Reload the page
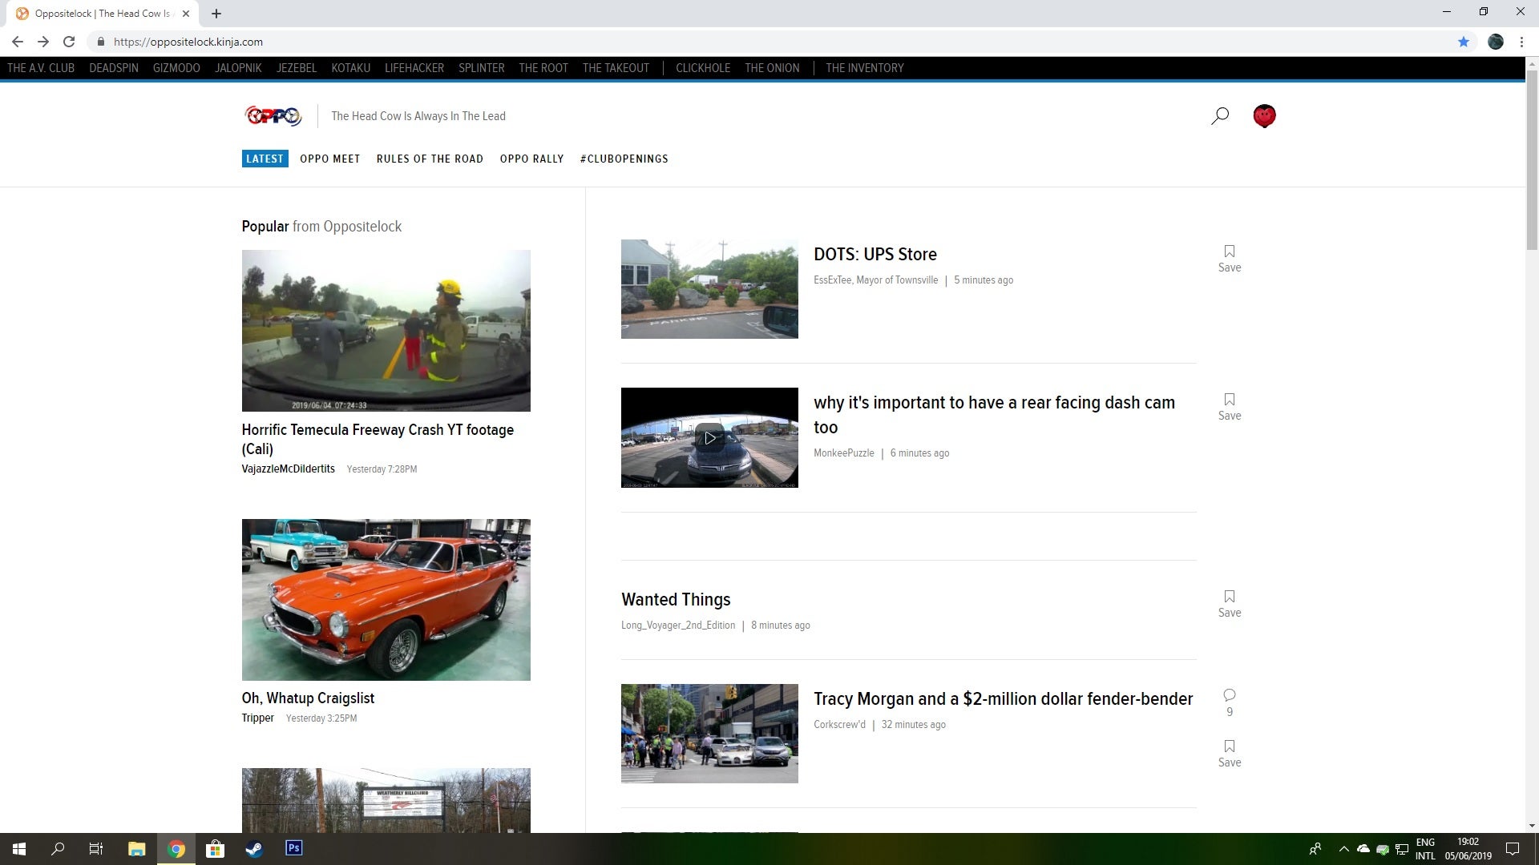This screenshot has width=1539, height=865. coord(69,42)
